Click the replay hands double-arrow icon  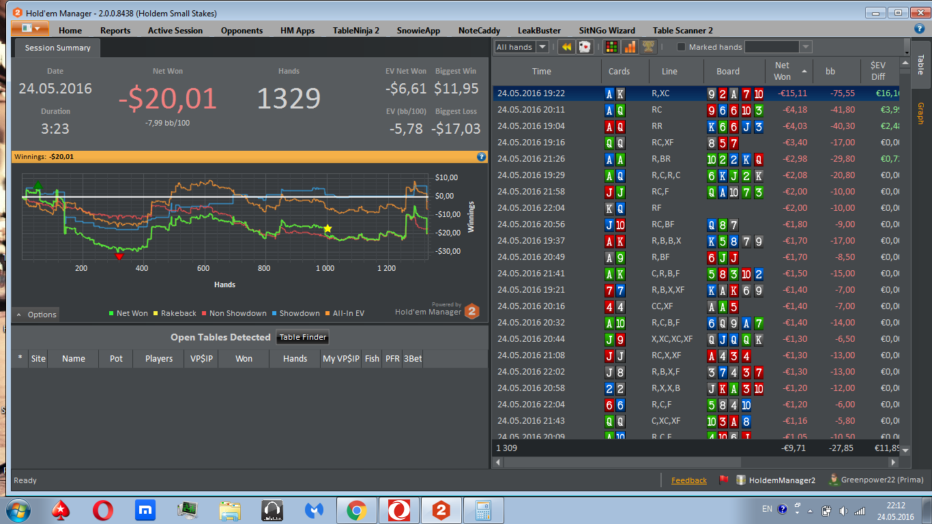566,47
